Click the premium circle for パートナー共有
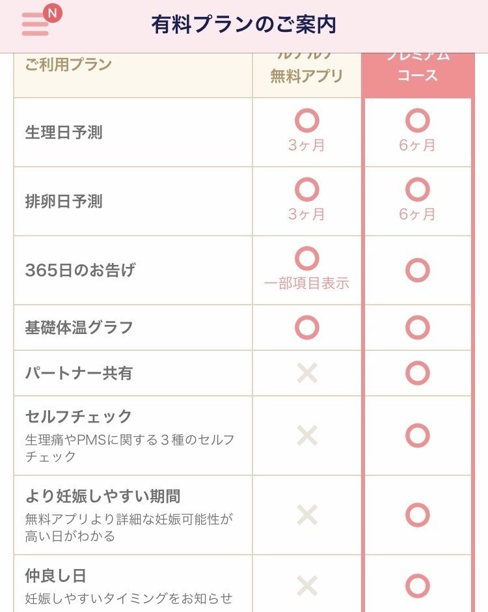 [x=416, y=372]
